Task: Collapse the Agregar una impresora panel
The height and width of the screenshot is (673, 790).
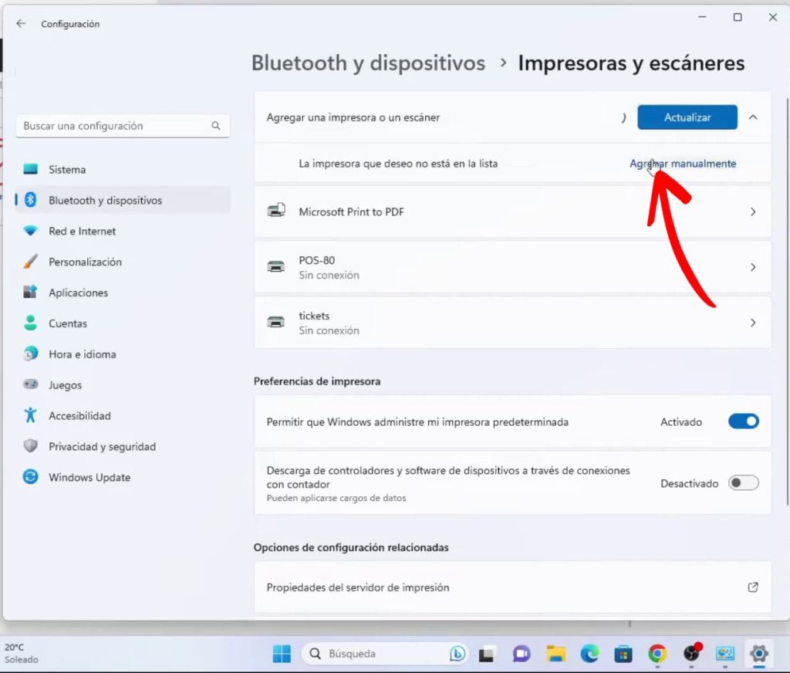Action: pyautogui.click(x=753, y=117)
